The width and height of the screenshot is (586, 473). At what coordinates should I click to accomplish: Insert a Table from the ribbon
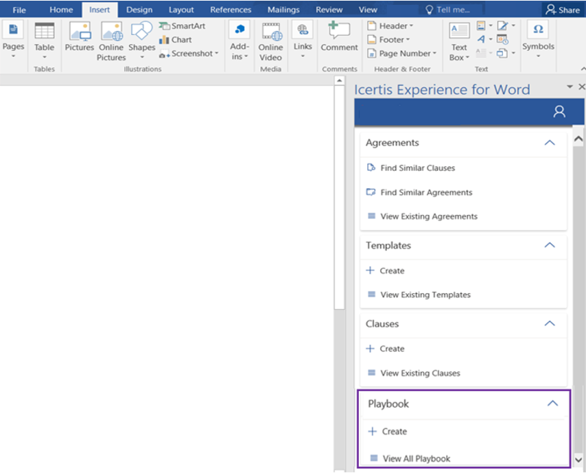point(45,38)
